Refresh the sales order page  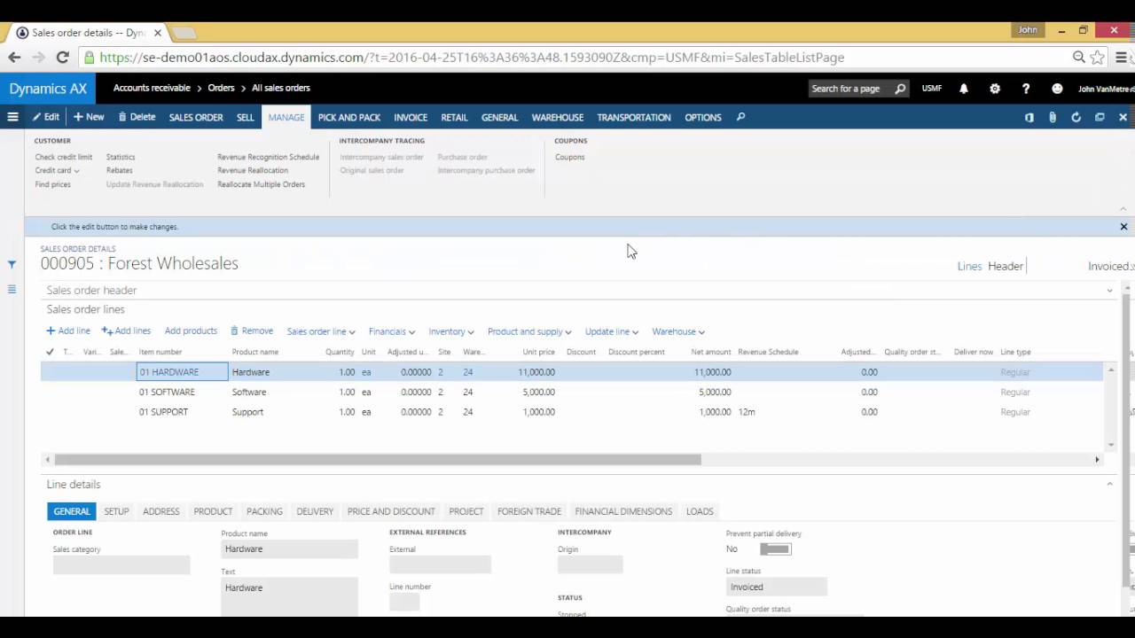1076,117
